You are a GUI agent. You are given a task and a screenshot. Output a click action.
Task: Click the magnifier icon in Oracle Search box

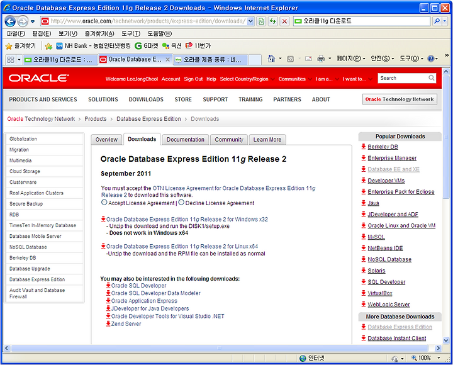(432, 78)
